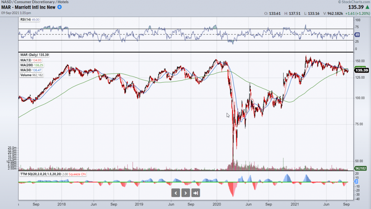Click the 150.00 price axis label
Screen dimensions: 371x209
click(360, 61)
